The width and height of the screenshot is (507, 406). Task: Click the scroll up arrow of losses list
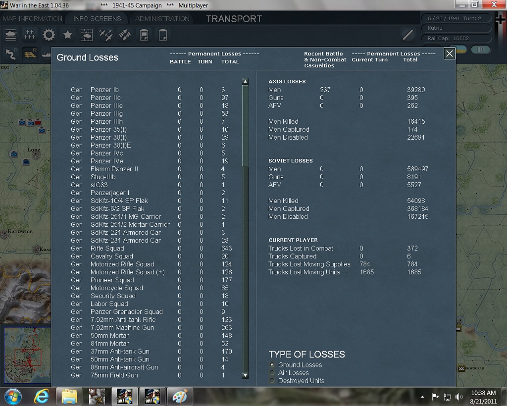pyautogui.click(x=246, y=82)
